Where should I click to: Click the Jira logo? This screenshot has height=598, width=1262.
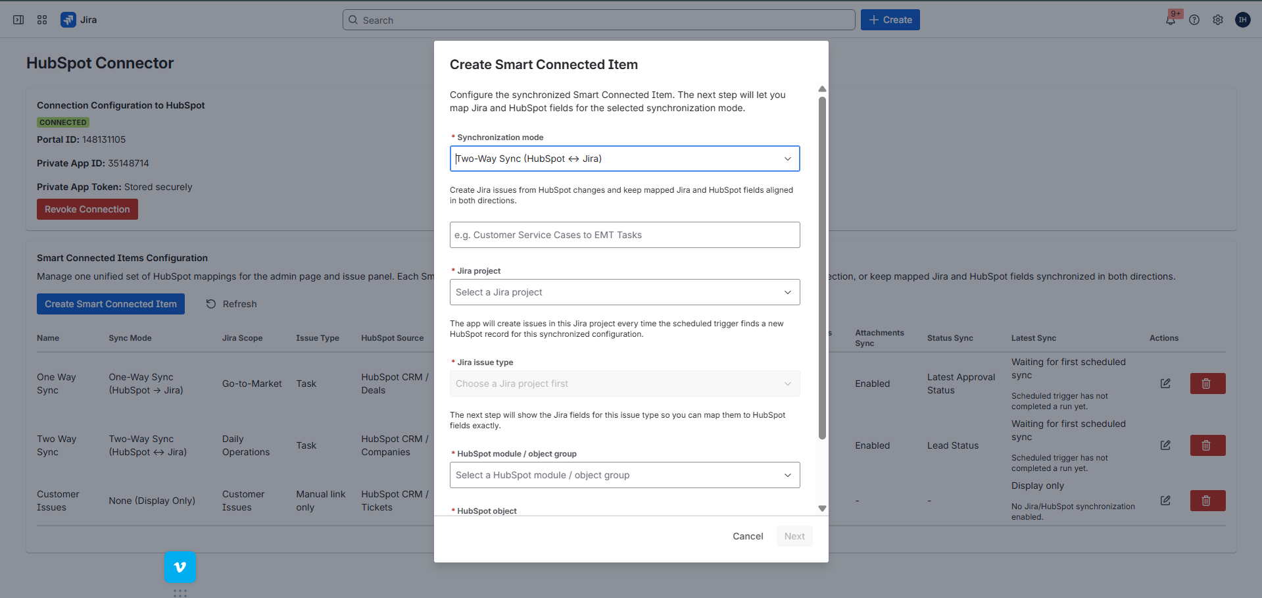[68, 20]
